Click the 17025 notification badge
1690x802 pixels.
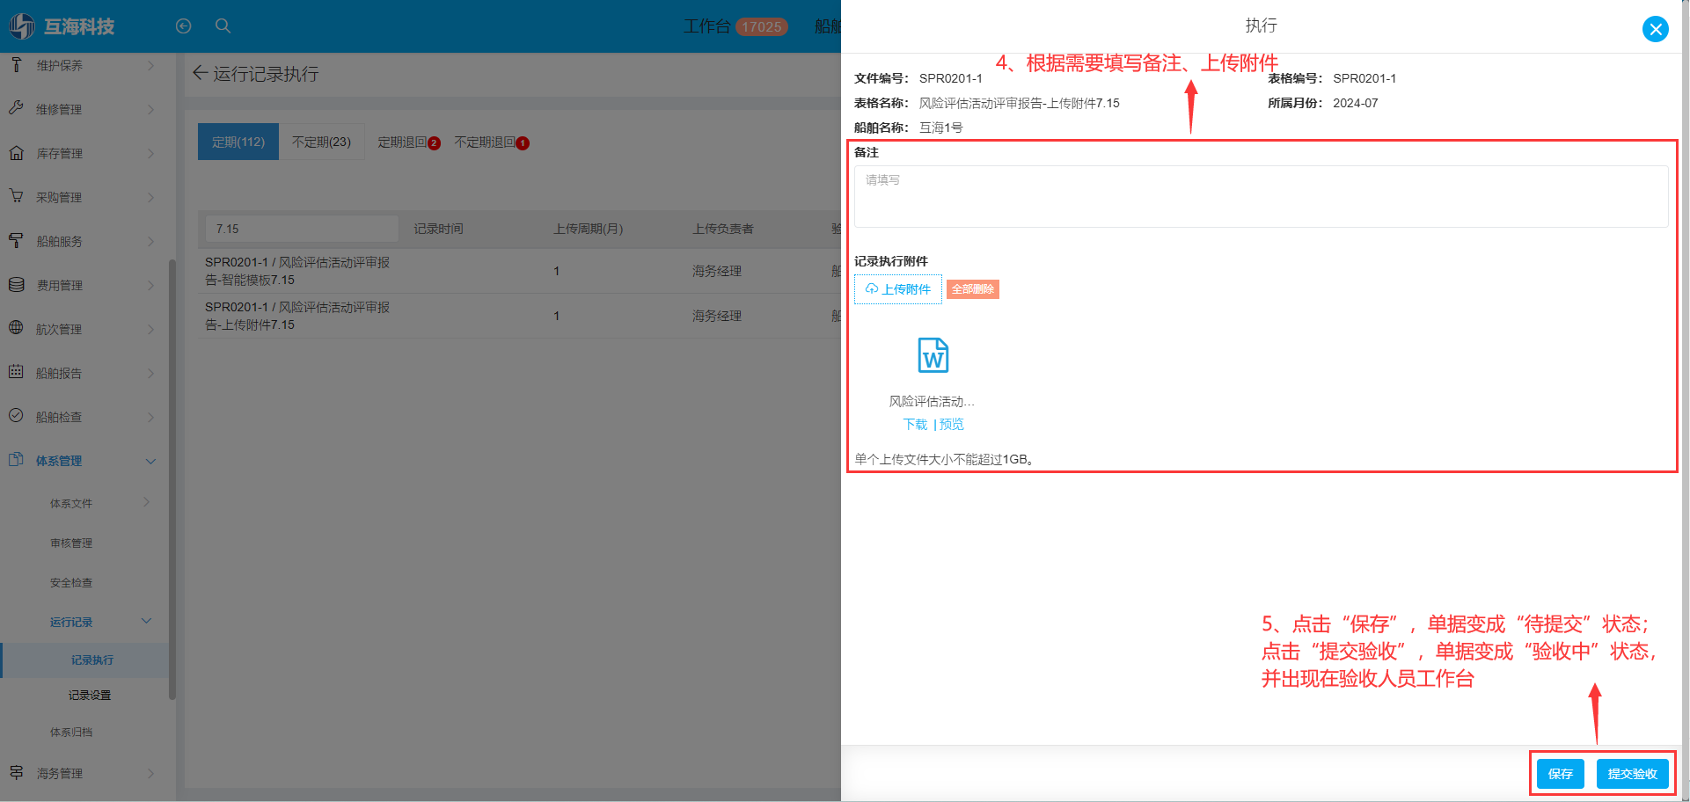pyautogui.click(x=761, y=27)
